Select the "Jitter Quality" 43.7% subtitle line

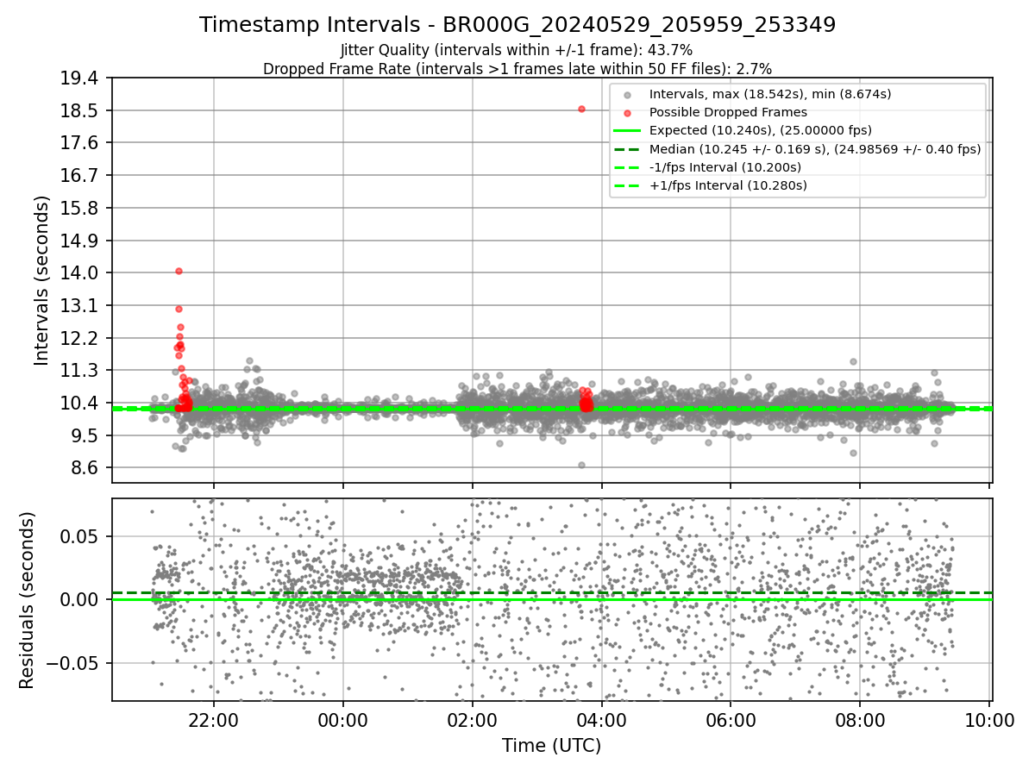[517, 50]
